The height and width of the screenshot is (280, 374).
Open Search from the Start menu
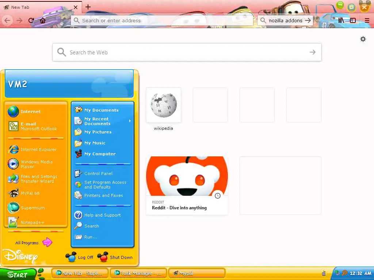(103, 226)
